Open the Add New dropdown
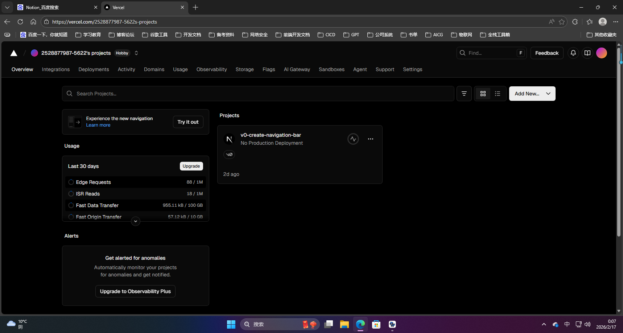Image resolution: width=623 pixels, height=333 pixels. (x=532, y=94)
